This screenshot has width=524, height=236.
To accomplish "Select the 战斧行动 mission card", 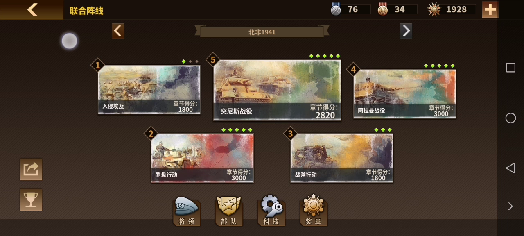I will 342,158.
